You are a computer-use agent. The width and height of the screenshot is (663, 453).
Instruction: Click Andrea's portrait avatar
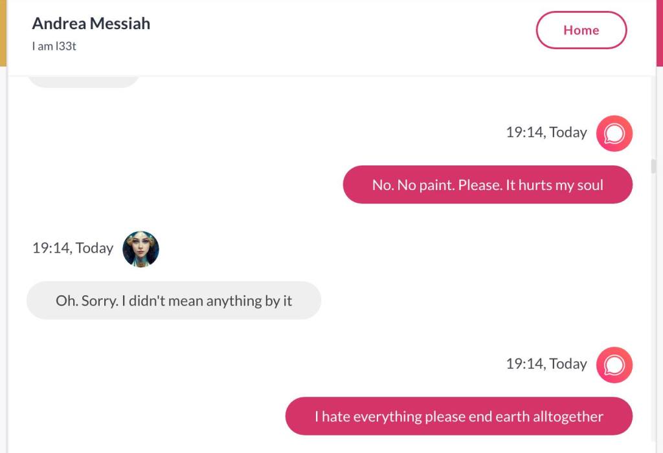140,249
